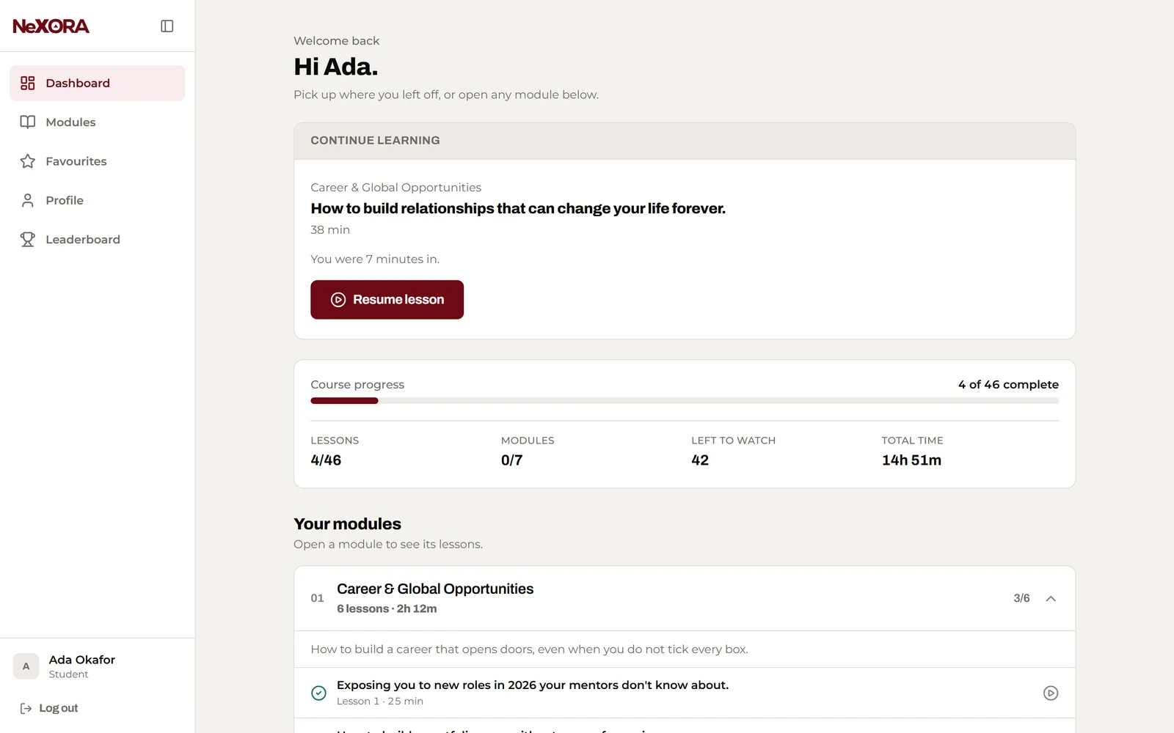Click '6 lessons · 2h 12m' module info

point(387,608)
